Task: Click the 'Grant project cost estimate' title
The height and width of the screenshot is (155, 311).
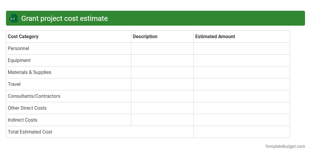Action: (x=65, y=18)
